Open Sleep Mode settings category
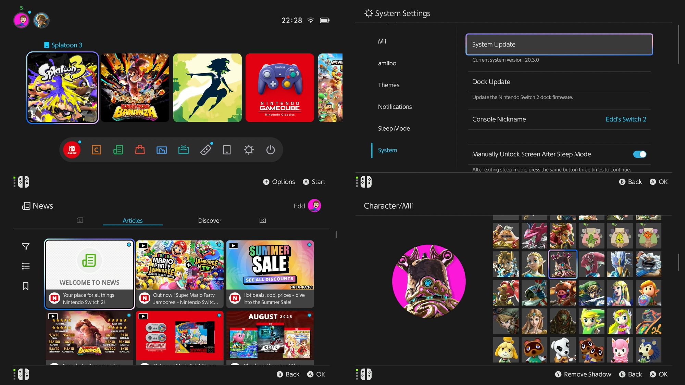The height and width of the screenshot is (385, 685). (x=394, y=128)
